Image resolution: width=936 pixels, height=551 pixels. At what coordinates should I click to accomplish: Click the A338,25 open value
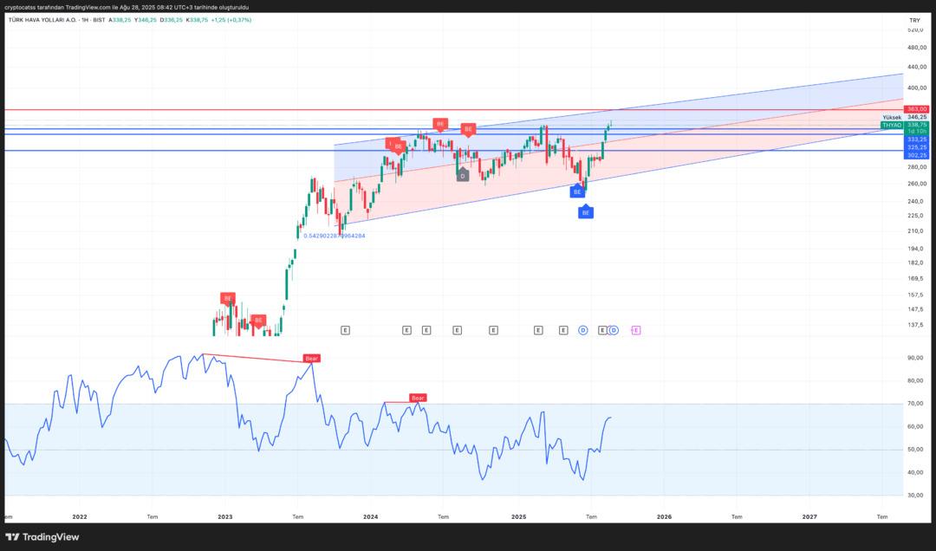point(120,20)
